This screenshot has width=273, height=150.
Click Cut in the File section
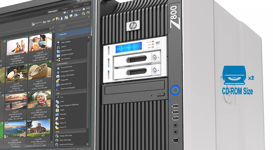point(60,97)
